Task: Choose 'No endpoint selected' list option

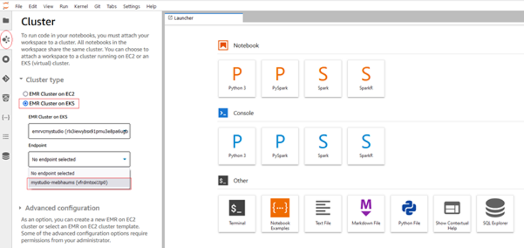Action: pyautogui.click(x=79, y=173)
